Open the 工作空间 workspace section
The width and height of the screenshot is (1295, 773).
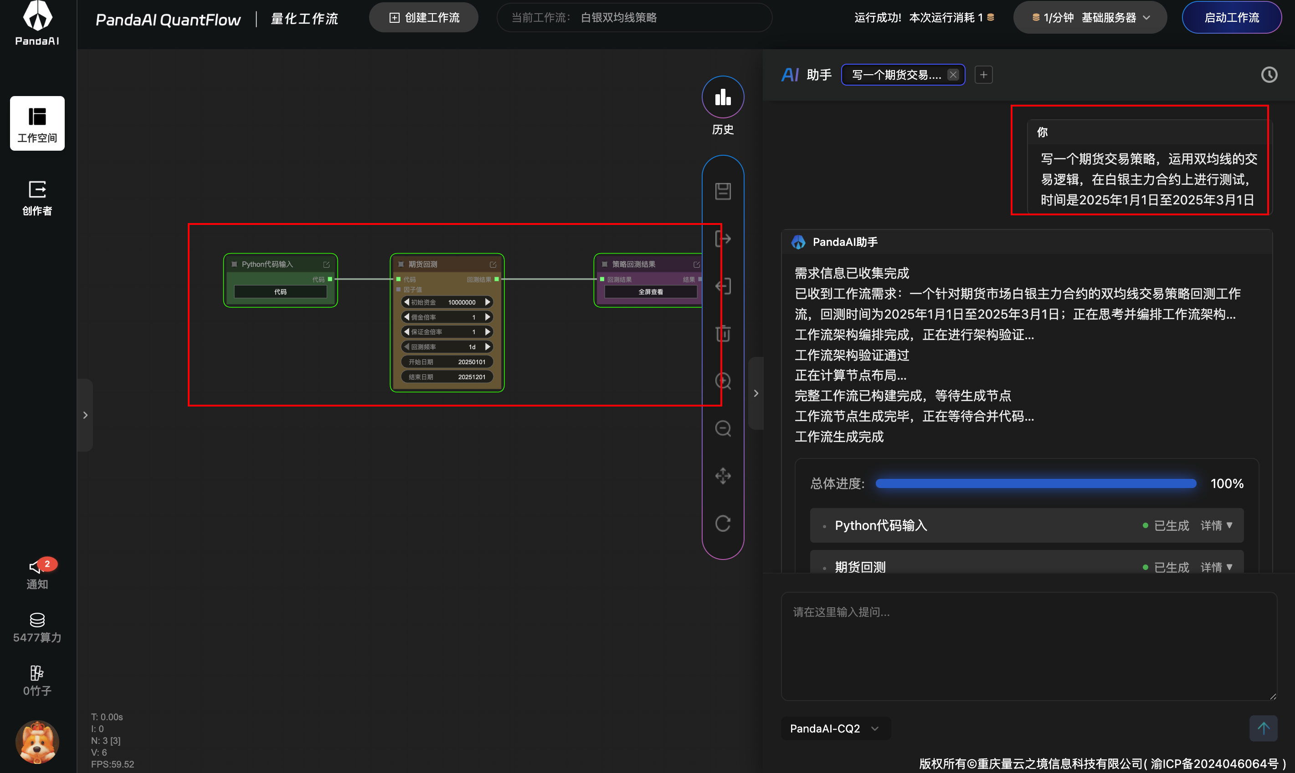tap(37, 123)
